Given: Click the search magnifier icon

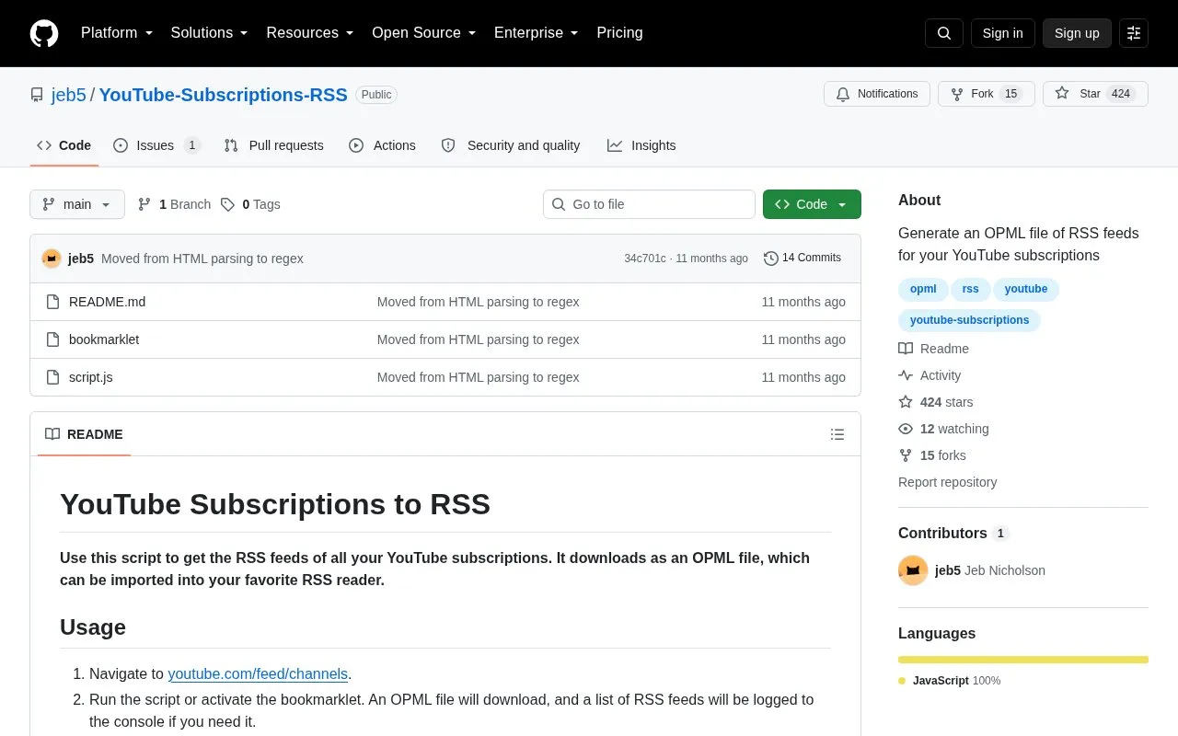Looking at the screenshot, I should coord(944,33).
